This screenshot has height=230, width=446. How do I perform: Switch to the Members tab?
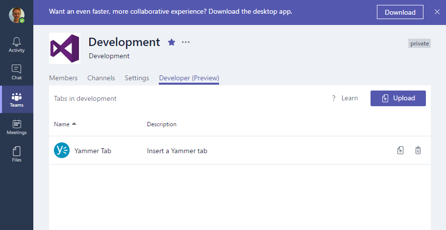(63, 78)
